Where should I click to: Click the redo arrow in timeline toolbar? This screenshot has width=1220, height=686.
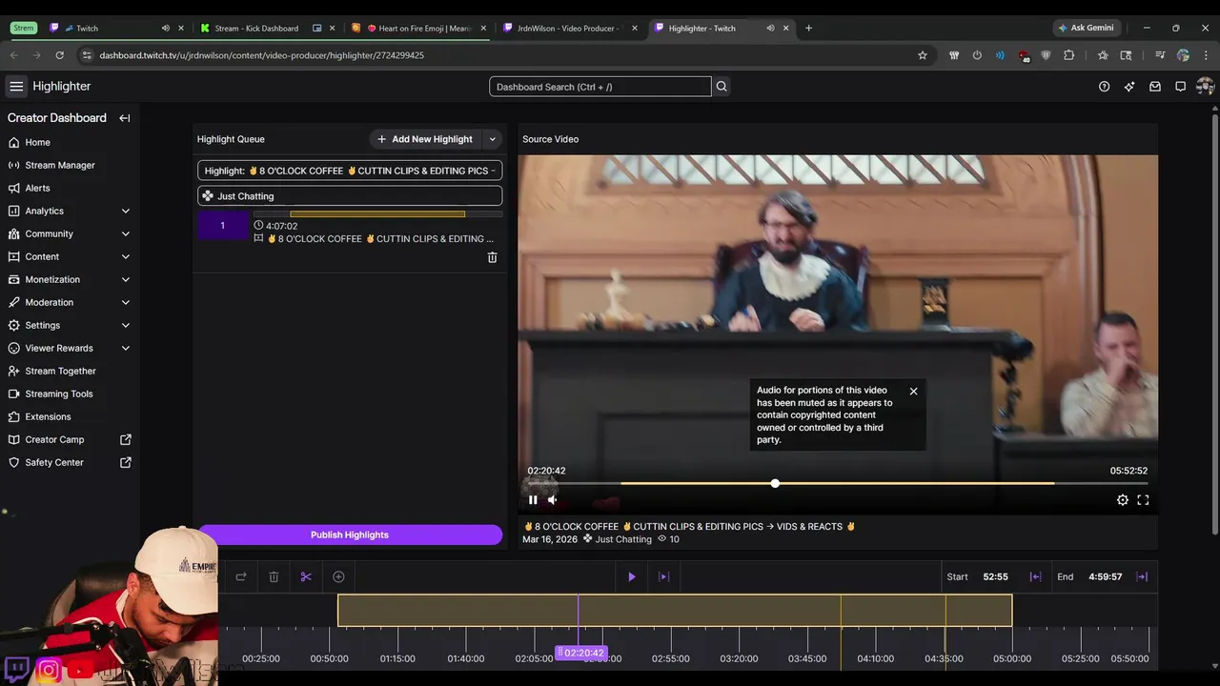click(x=241, y=576)
